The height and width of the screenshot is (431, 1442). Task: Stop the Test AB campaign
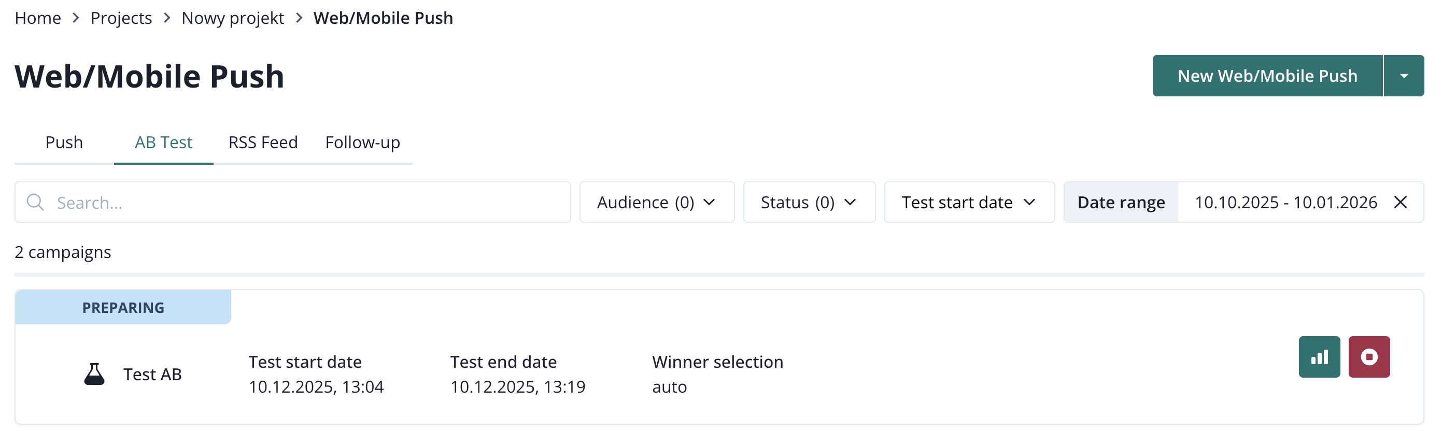coord(1369,356)
